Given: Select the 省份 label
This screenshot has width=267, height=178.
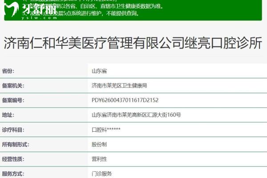Looking at the screenshot, I should click(8, 71).
